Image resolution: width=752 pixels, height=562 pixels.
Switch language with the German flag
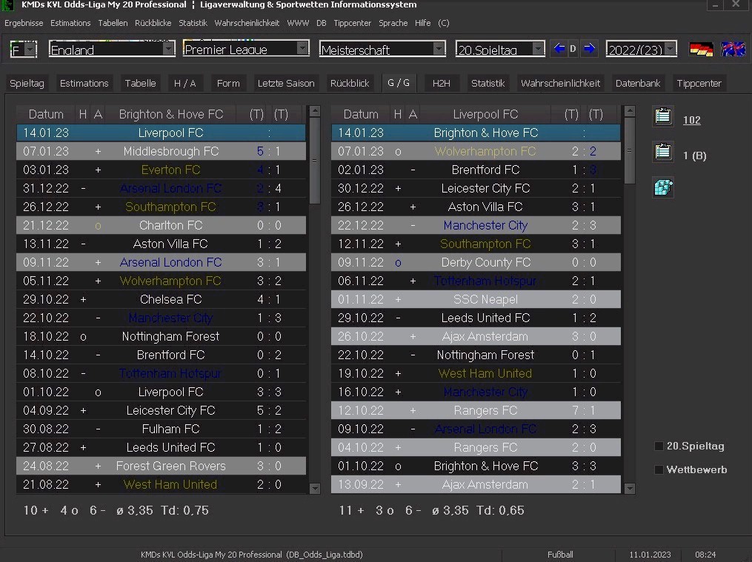[x=701, y=49]
